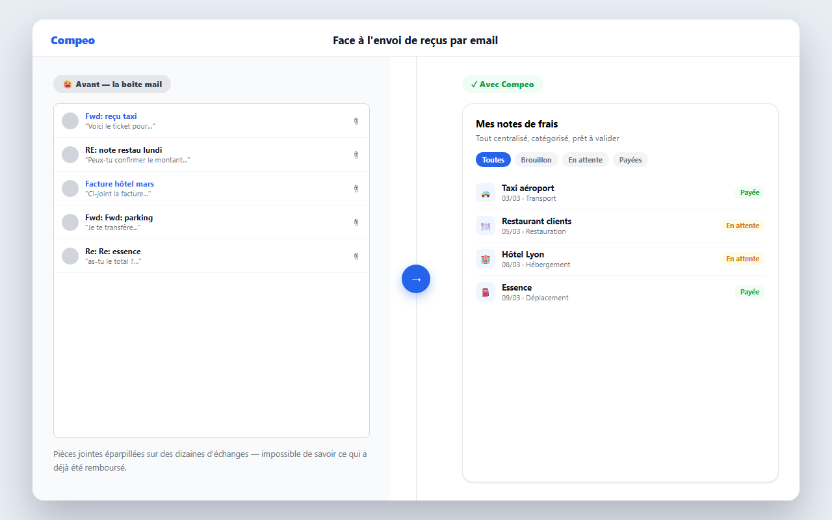Click the blue arrow button between panels
The image size is (832, 520).
pyautogui.click(x=416, y=279)
